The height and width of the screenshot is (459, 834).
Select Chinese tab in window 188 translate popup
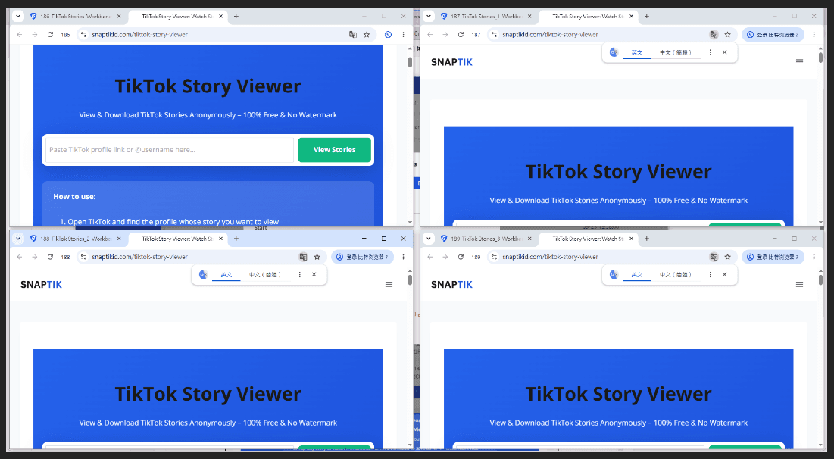click(265, 274)
